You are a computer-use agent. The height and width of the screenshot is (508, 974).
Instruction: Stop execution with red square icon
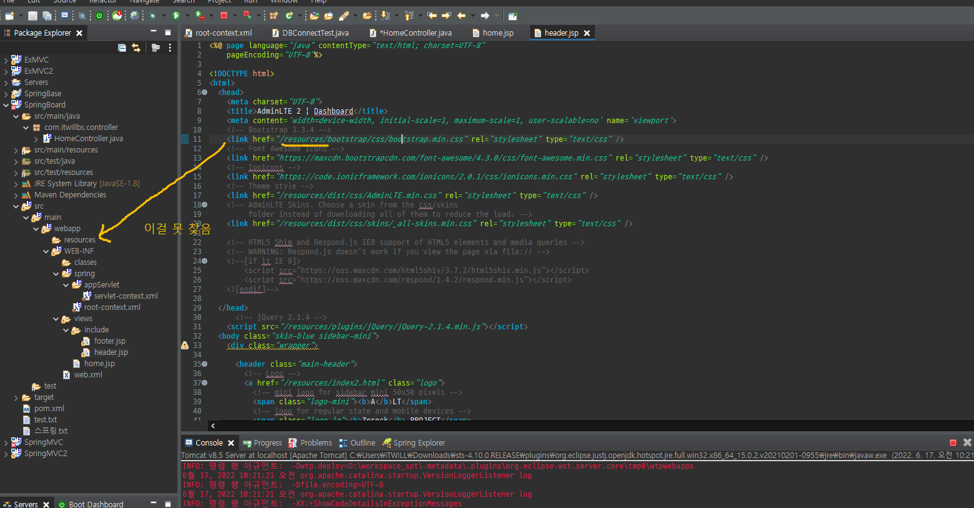coord(224,16)
